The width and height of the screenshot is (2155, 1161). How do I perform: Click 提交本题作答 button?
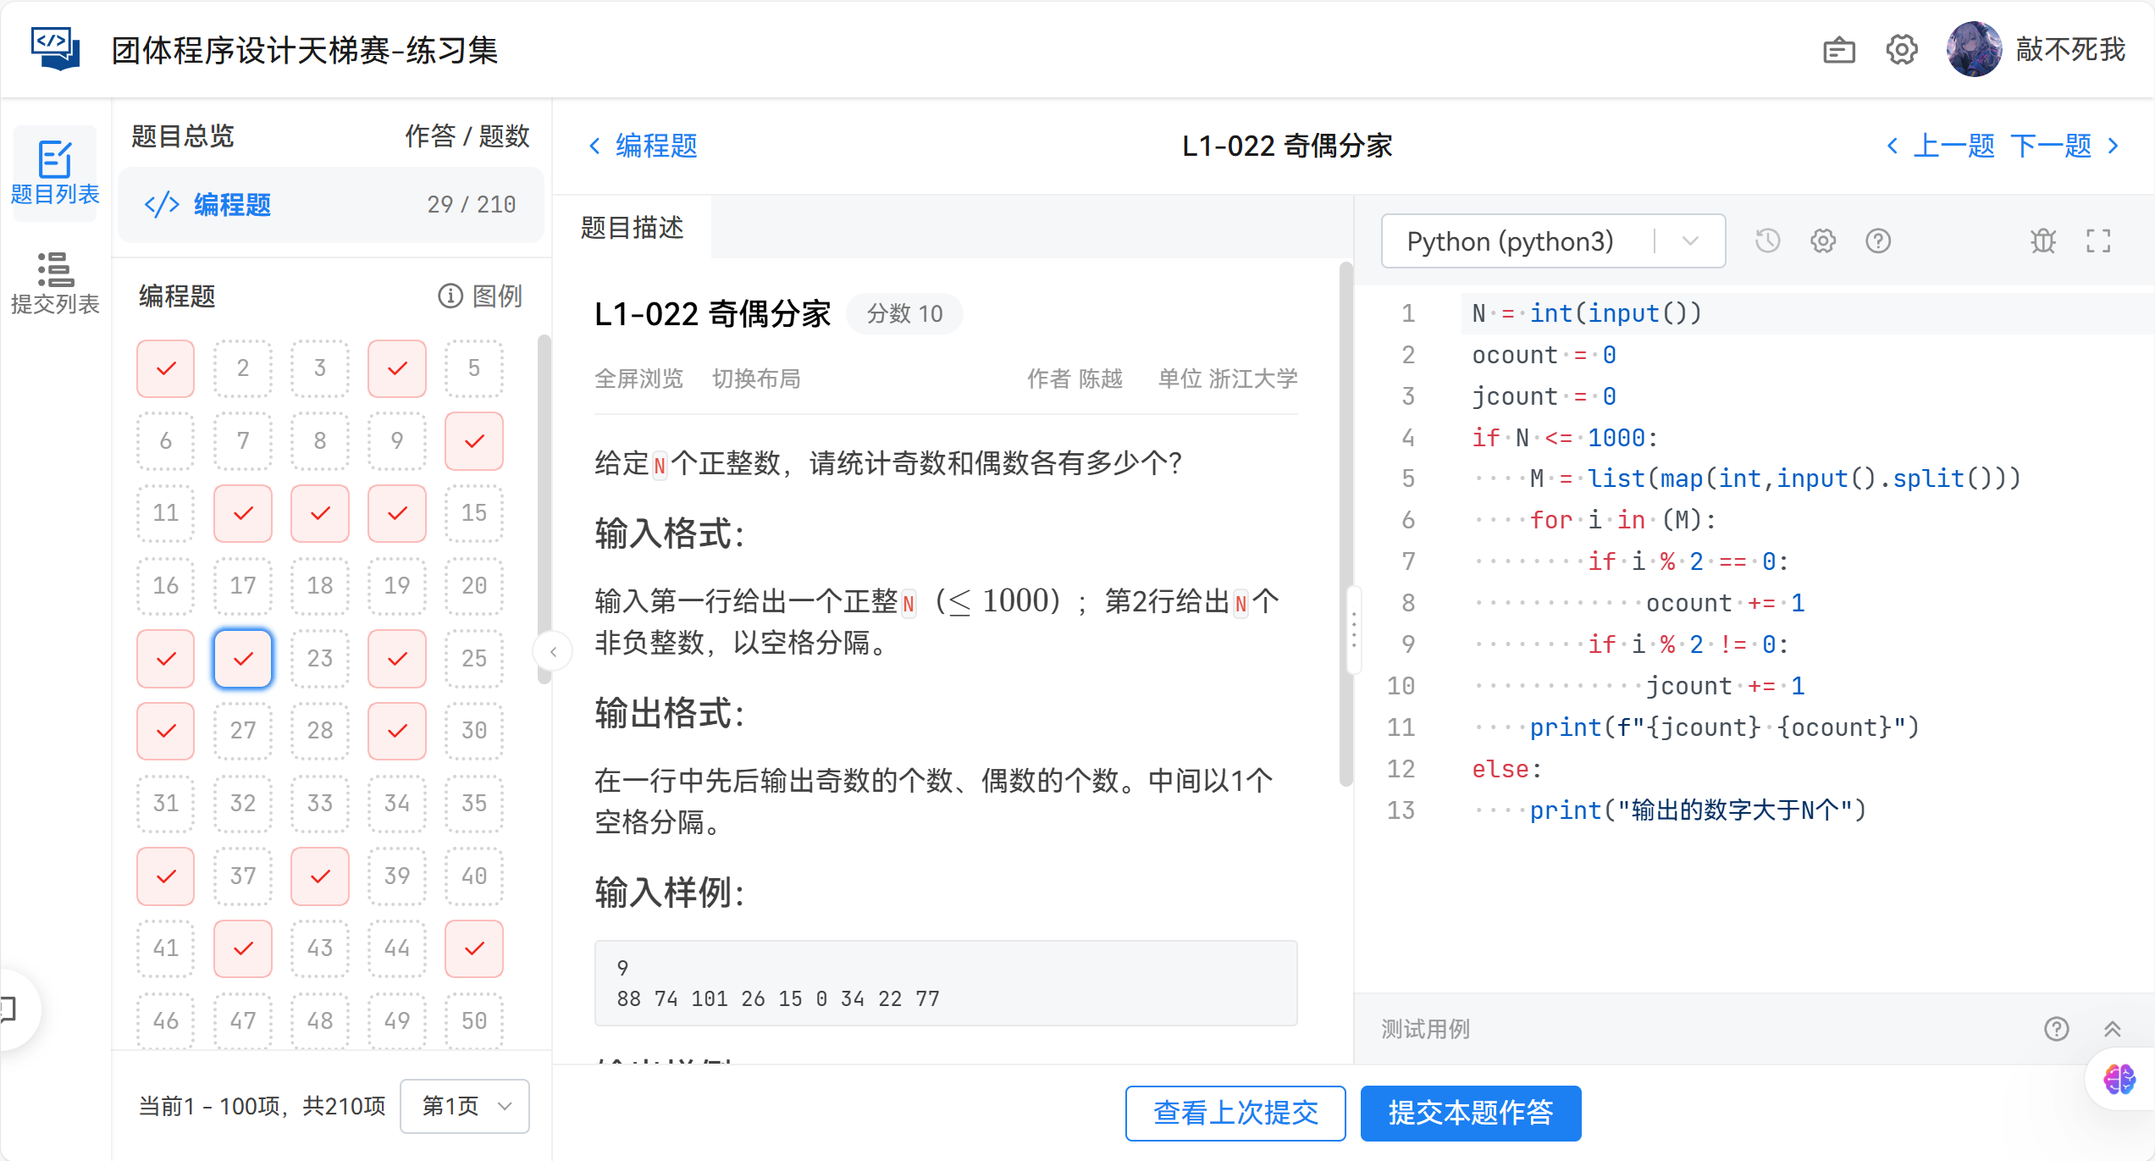[x=1471, y=1113]
